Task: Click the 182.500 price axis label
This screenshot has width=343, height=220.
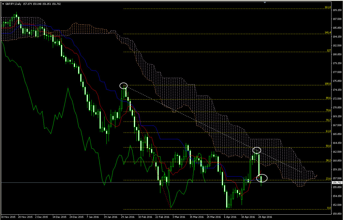Action: [337, 46]
